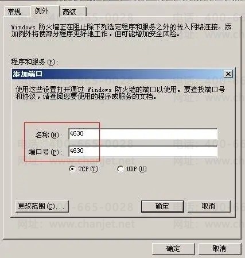Close the 添加端口 dialog with X
This screenshot has height=258, width=245.
(228, 74)
